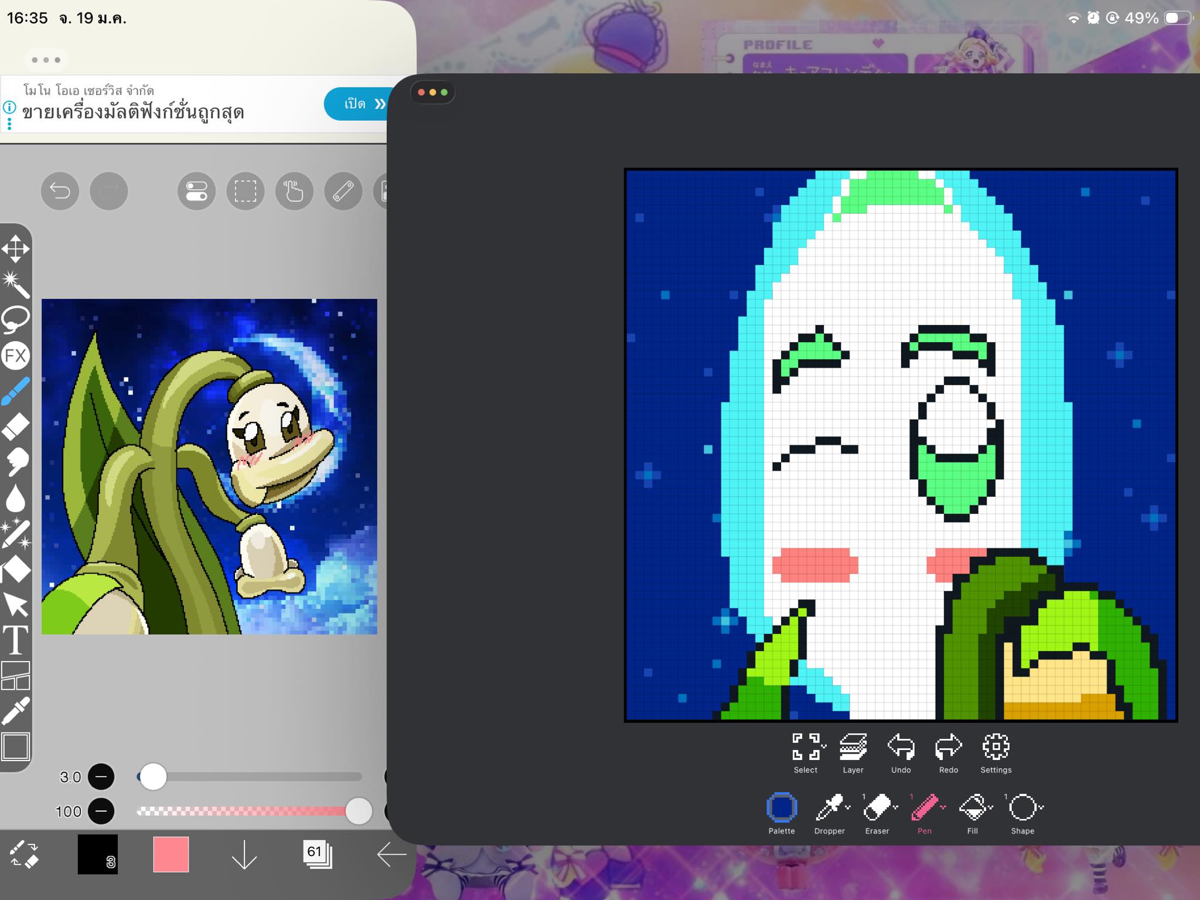
Task: Expand the Pen tool options chevron
Action: click(x=943, y=807)
